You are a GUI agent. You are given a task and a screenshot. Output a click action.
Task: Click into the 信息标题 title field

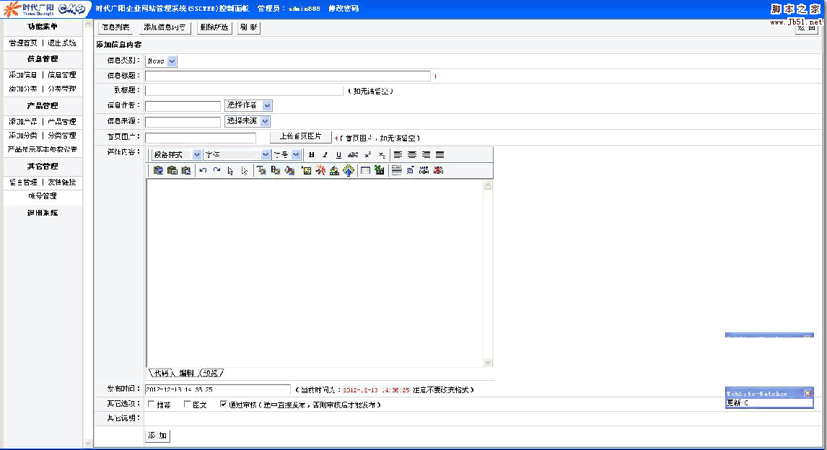pyautogui.click(x=288, y=76)
